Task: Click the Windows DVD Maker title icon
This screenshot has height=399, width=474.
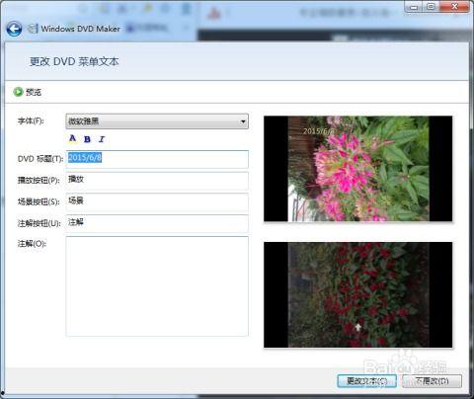Action: [33, 29]
